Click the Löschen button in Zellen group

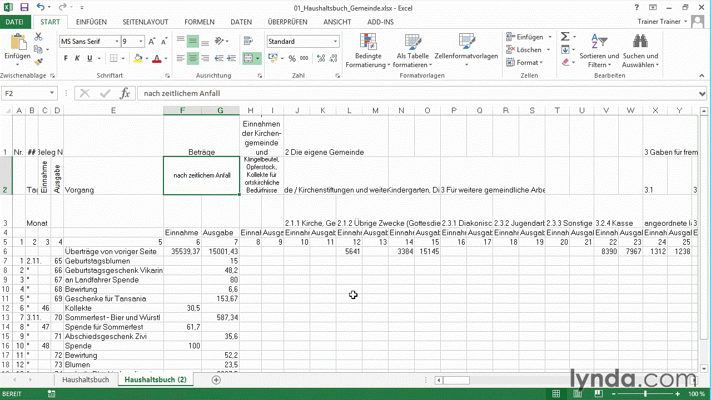coord(525,50)
